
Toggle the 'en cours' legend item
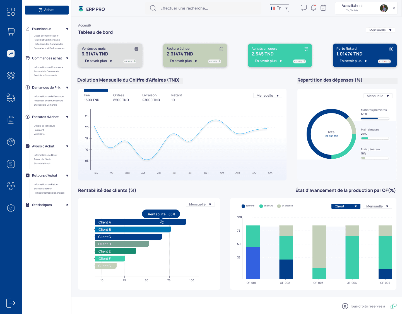[x=266, y=206]
